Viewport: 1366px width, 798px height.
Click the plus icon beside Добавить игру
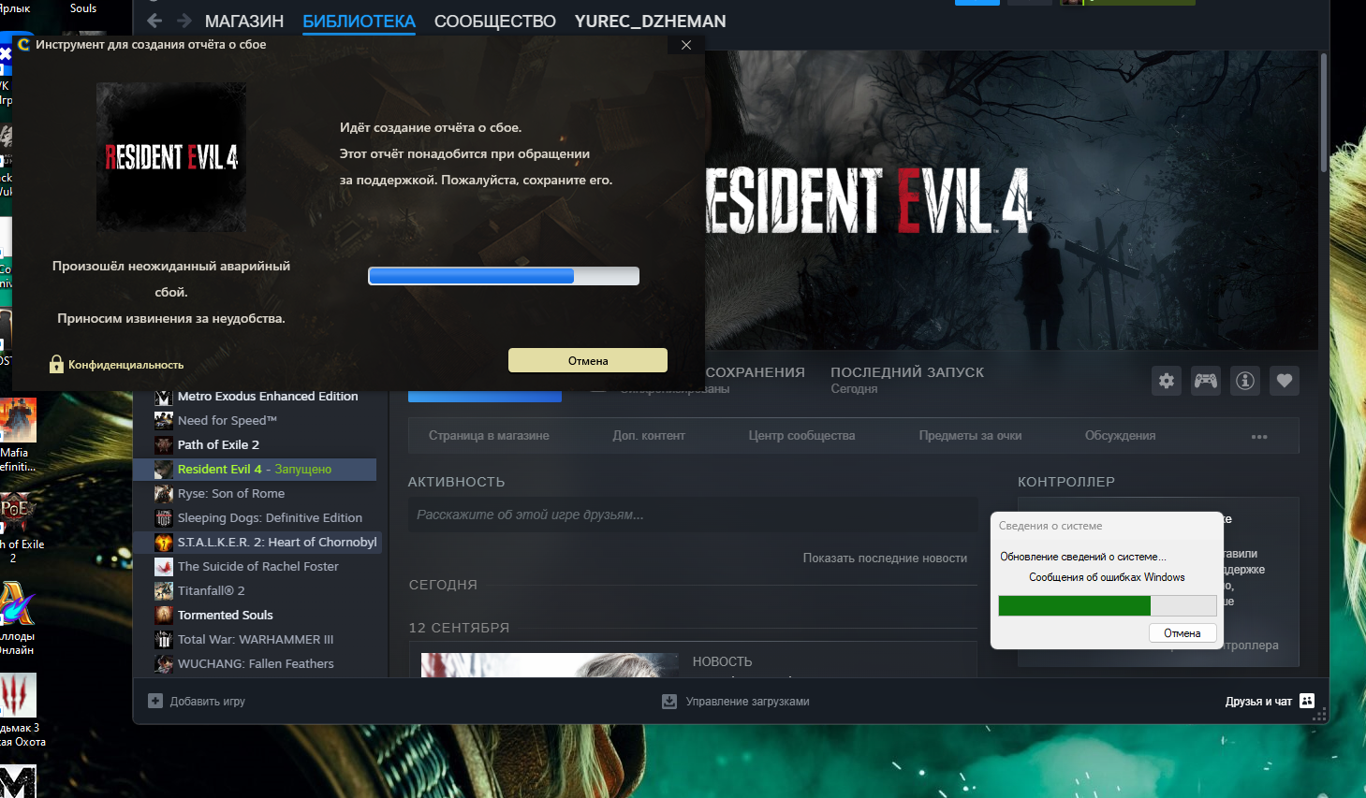pyautogui.click(x=155, y=701)
